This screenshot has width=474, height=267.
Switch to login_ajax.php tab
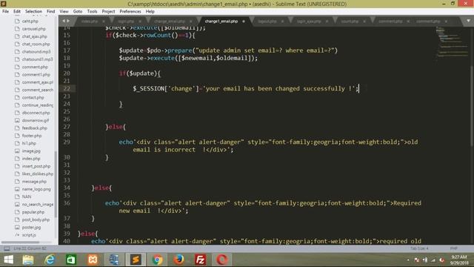[x=309, y=22]
